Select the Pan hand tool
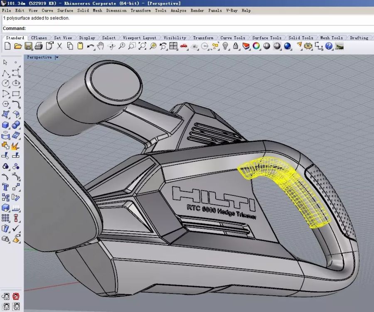Screen dimensions: 374x312 pos(101,46)
